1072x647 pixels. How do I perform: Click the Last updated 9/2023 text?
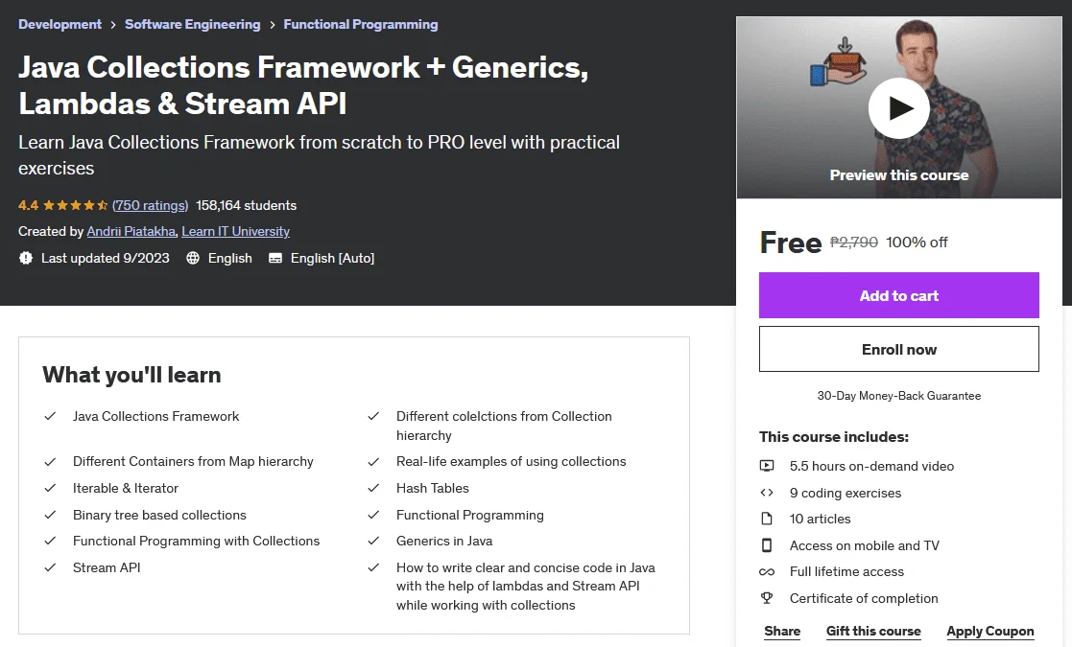point(106,258)
